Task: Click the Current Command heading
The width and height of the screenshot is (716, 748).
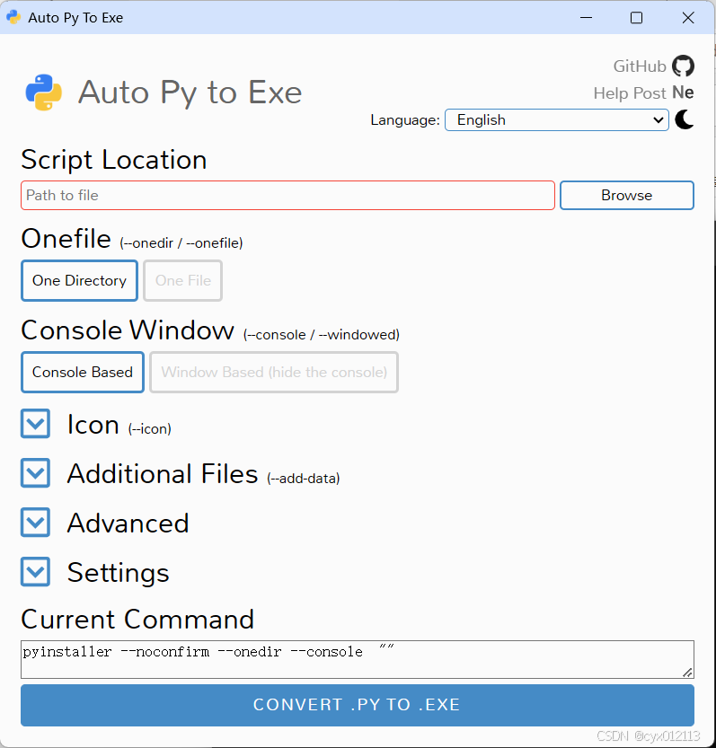Action: click(137, 620)
